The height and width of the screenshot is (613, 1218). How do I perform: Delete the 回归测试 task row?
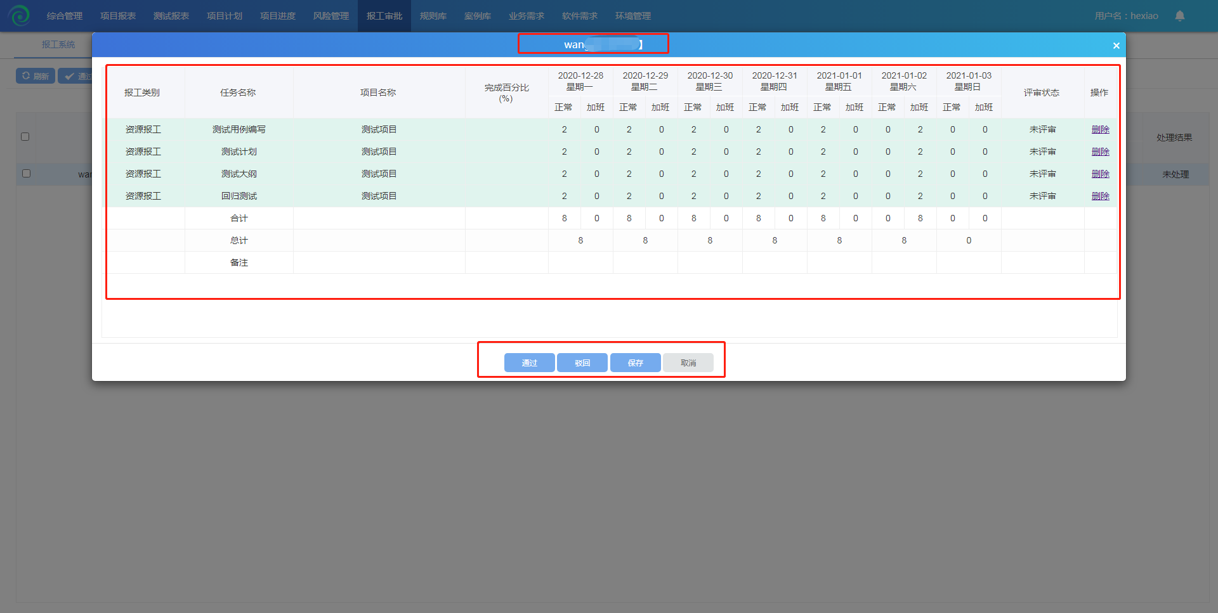[1100, 196]
